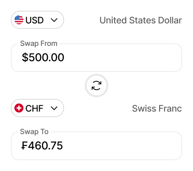The image size is (193, 171).
Task: Click the USD currency code text
Action: click(35, 20)
